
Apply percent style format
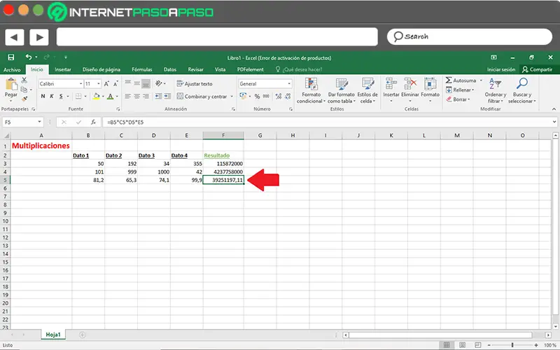tap(257, 96)
